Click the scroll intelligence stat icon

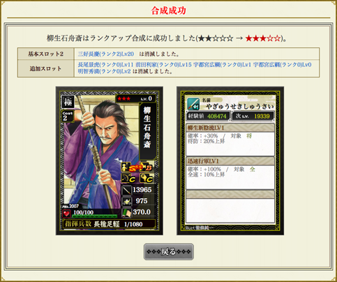[127, 213]
